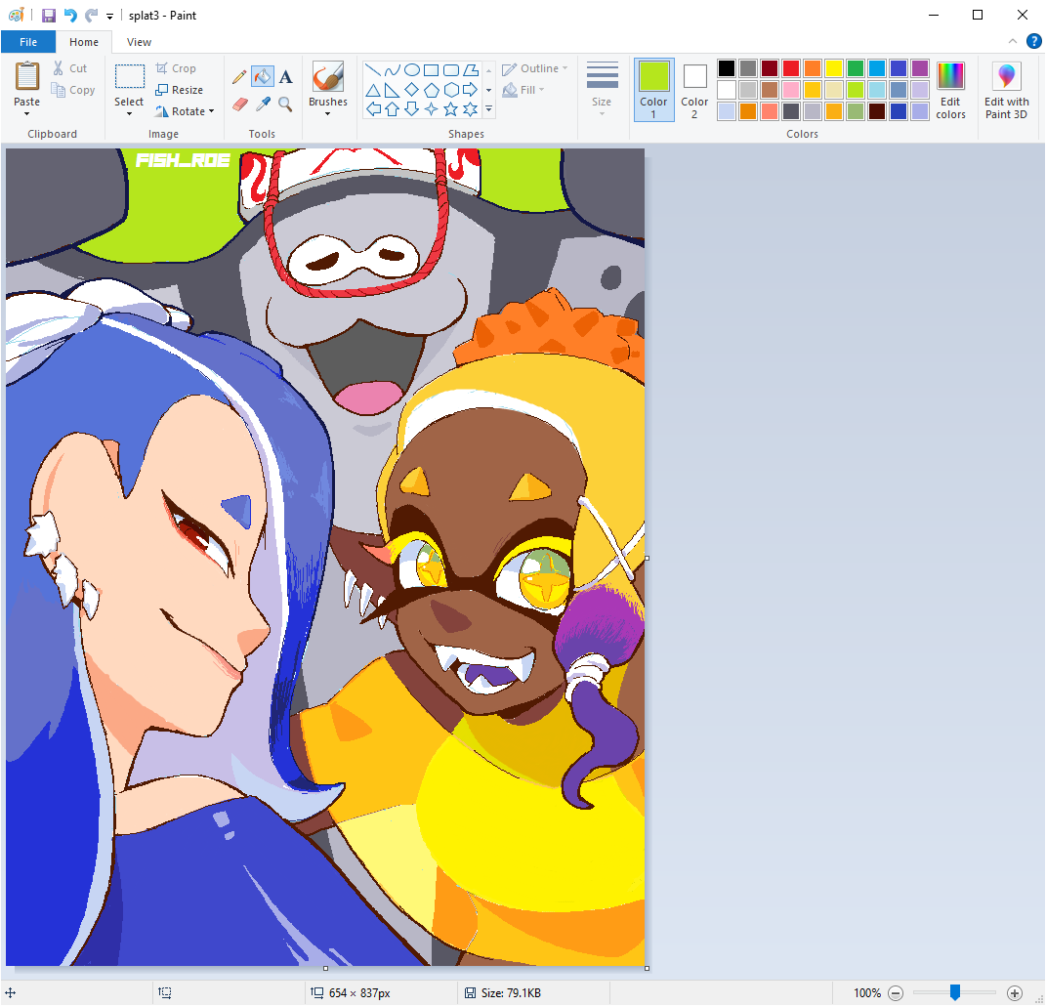This screenshot has width=1046, height=1006.
Task: Click the Copy button
Action: click(x=73, y=90)
